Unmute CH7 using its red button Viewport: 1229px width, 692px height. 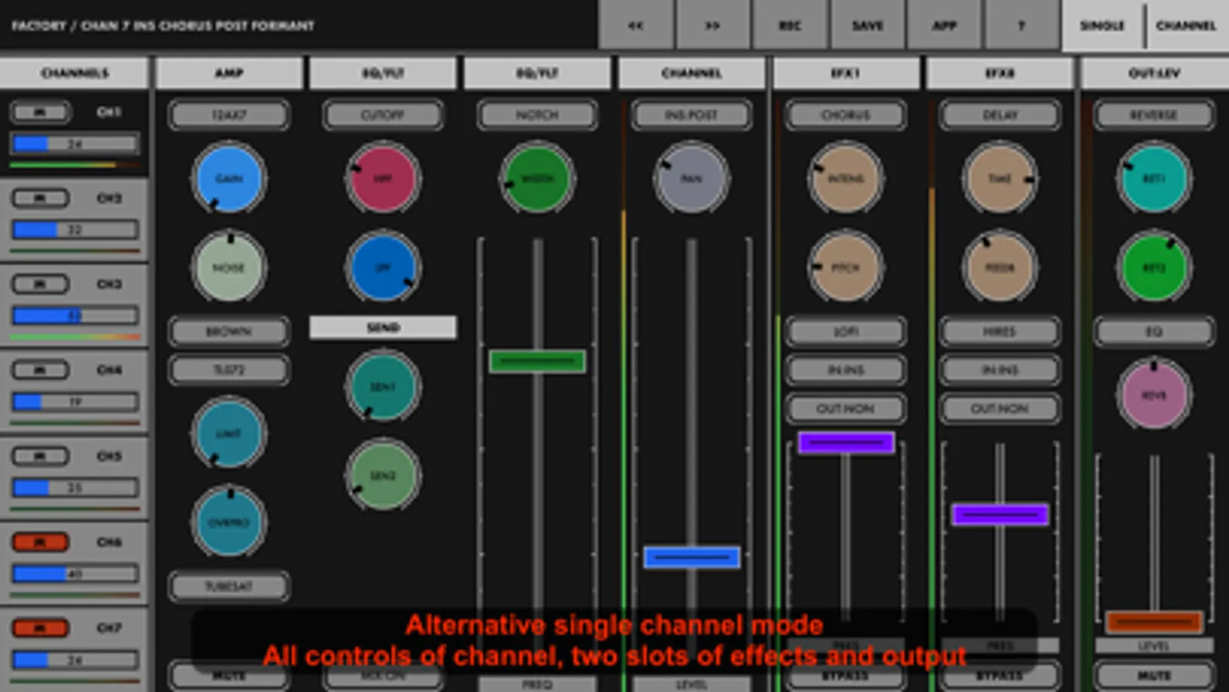pyautogui.click(x=40, y=628)
